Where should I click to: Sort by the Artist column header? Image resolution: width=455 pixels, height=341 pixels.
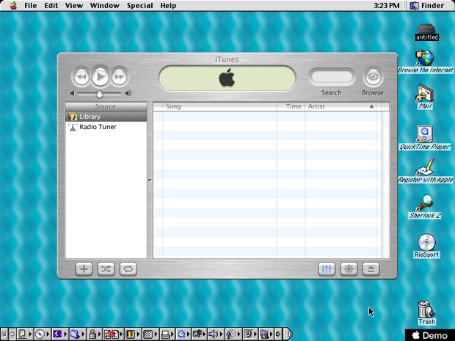pyautogui.click(x=341, y=106)
